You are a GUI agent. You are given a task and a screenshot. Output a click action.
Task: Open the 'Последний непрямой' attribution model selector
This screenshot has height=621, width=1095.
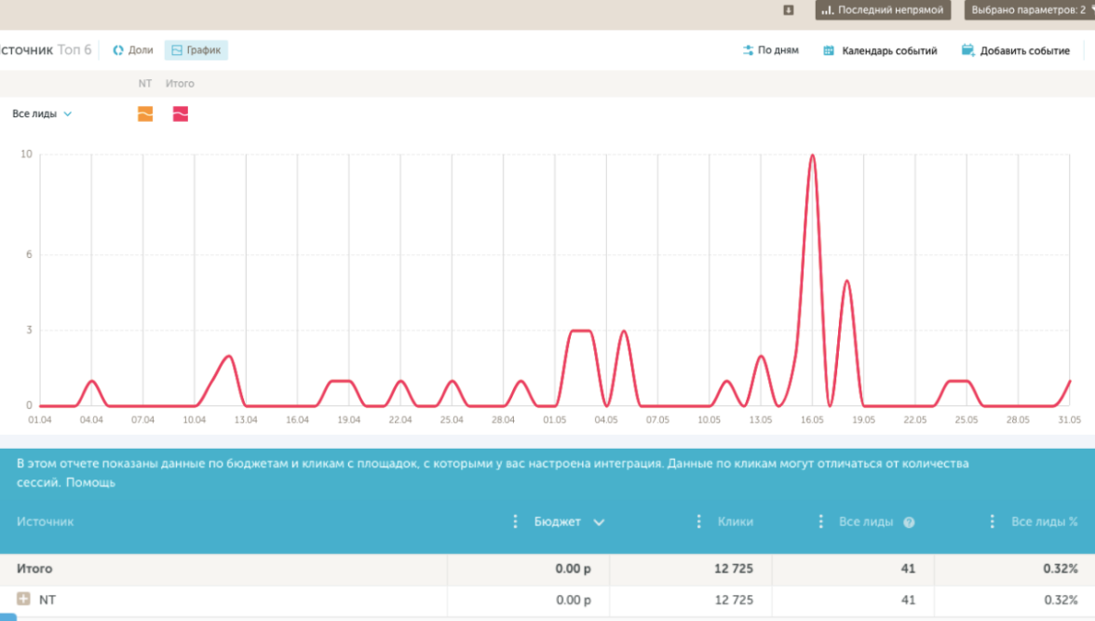coord(883,10)
